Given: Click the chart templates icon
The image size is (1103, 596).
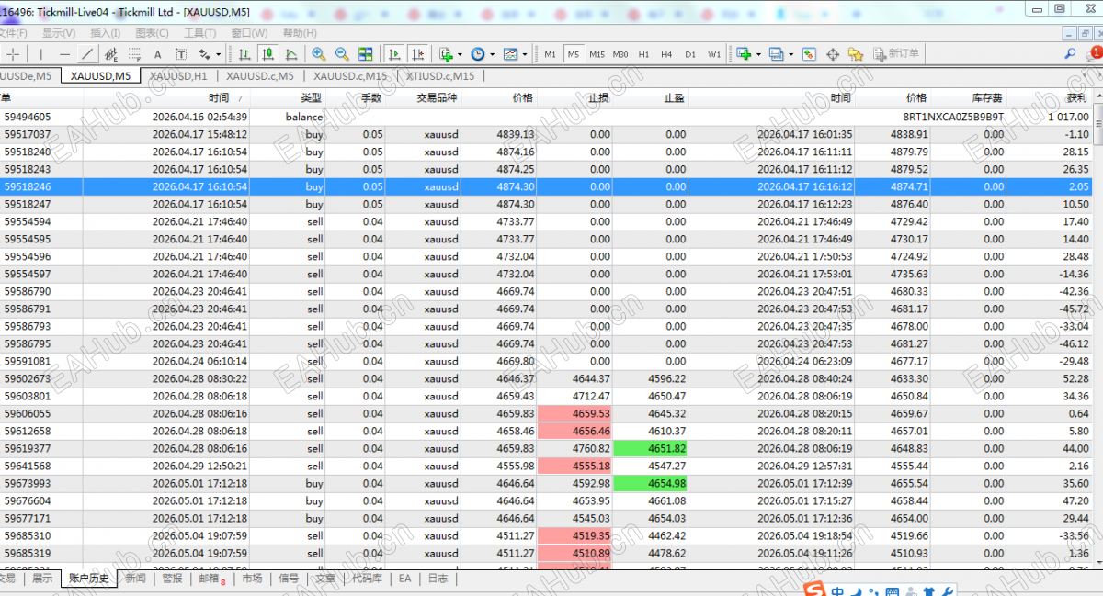Looking at the screenshot, I should tap(510, 54).
